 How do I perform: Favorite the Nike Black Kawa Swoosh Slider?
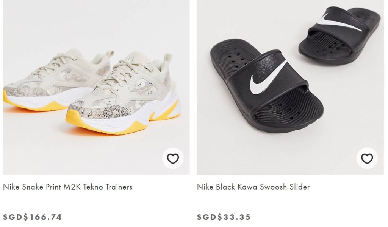367,159
